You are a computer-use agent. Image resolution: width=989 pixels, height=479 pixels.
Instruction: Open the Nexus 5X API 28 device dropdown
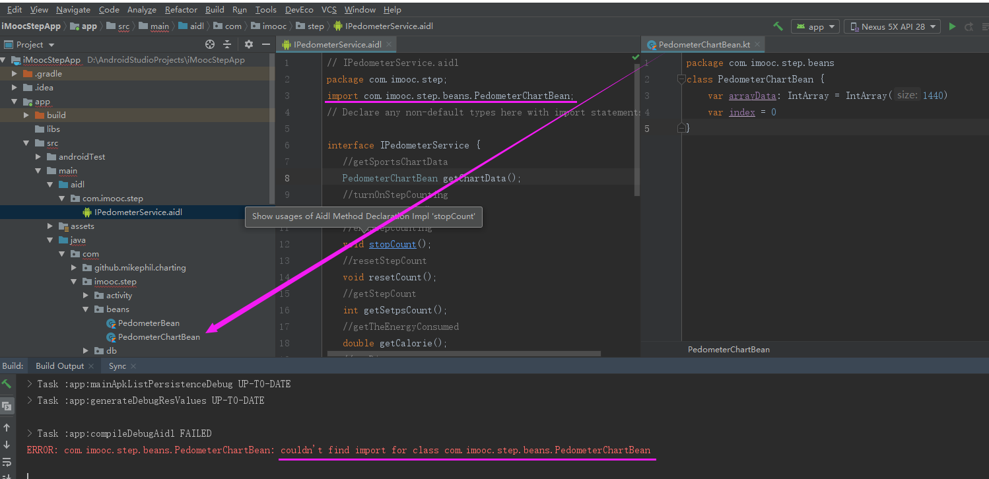point(893,26)
